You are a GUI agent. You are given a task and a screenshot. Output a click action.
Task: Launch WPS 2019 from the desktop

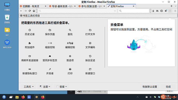(x=7, y=44)
